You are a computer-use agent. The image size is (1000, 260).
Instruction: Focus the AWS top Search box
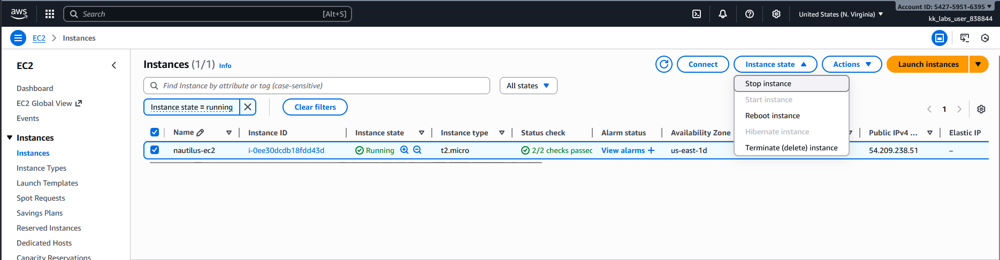coord(208,14)
